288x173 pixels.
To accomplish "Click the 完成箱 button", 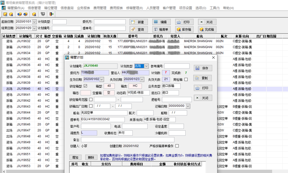I will pyautogui.click(x=207, y=29).
